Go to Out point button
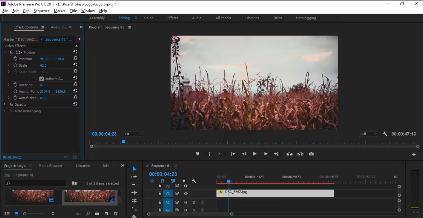This screenshot has height=218, width=423. [x=276, y=154]
